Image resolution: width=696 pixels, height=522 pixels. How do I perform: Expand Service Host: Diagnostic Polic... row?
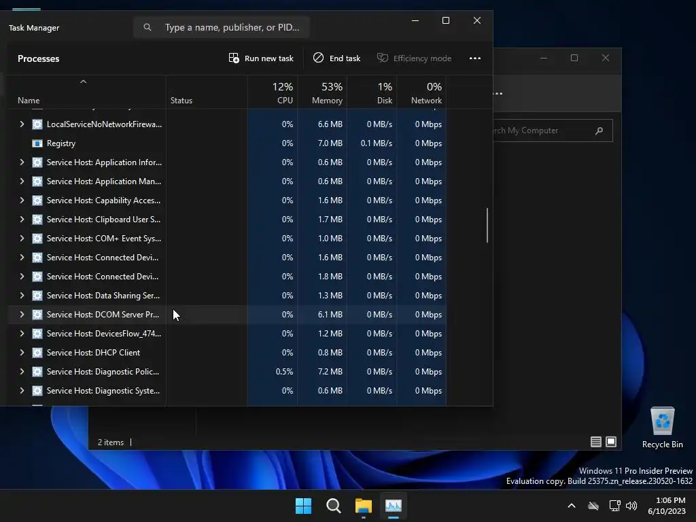pos(22,372)
